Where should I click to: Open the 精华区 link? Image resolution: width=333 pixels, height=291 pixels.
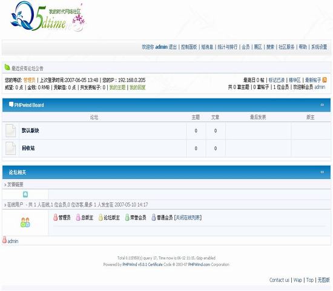tap(295, 80)
